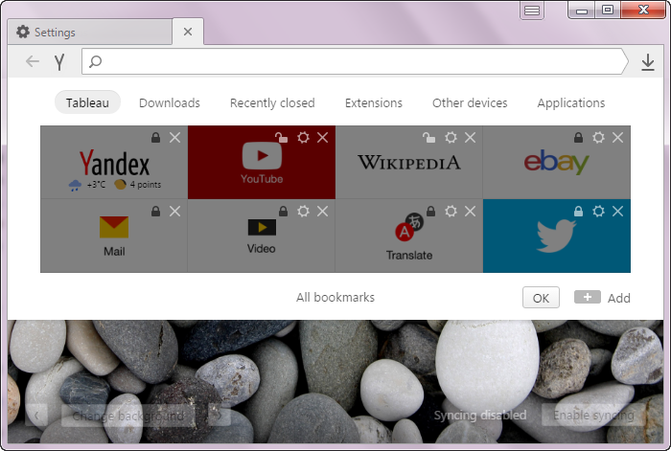671x451 pixels.
Task: Maximize the browser window
Action: [608, 11]
